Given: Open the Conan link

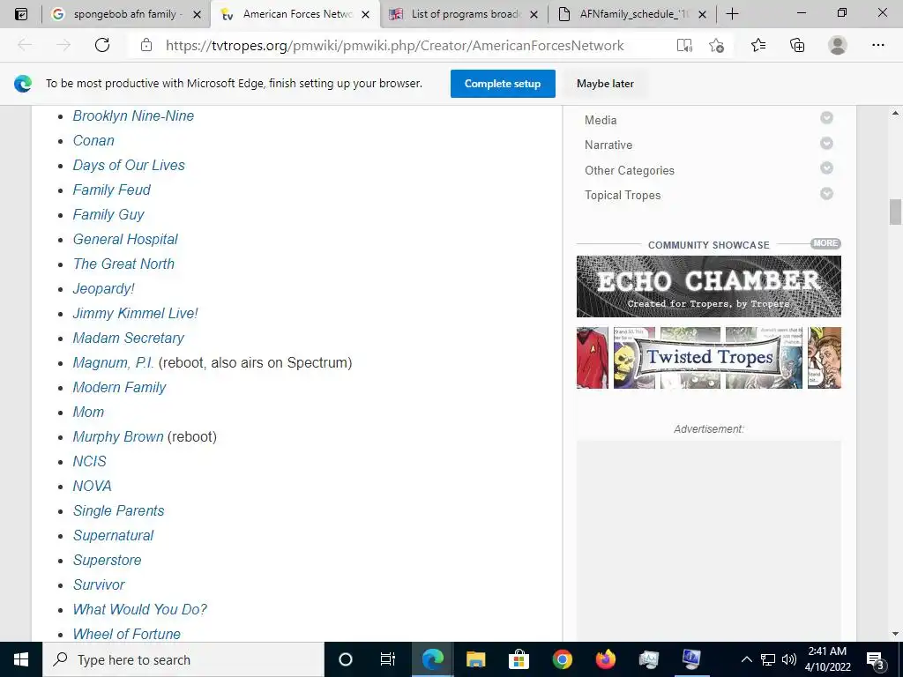Looking at the screenshot, I should point(93,140).
